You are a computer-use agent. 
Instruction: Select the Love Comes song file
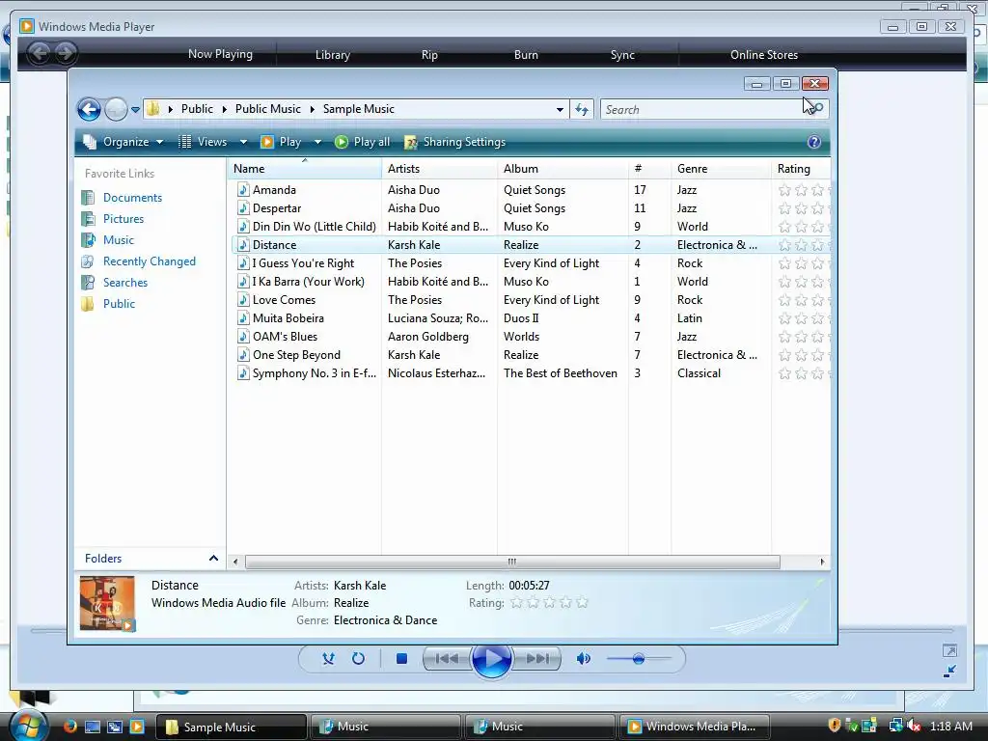[x=284, y=300]
